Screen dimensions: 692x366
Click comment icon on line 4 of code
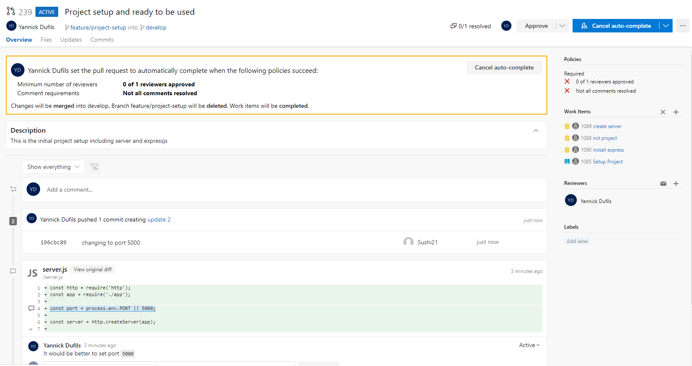(31, 308)
